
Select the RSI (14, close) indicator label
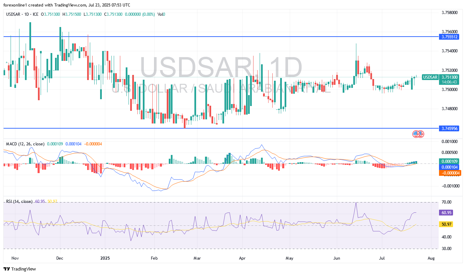click(x=19, y=201)
